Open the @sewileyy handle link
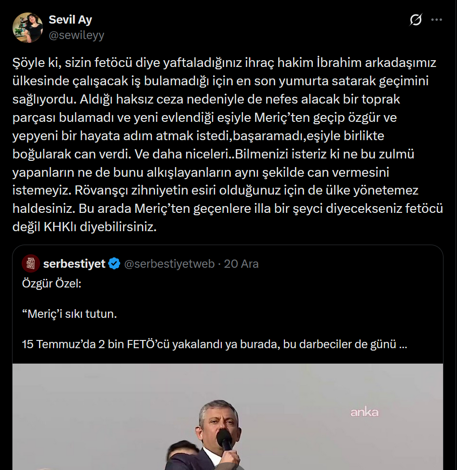The image size is (457, 470). pos(76,35)
